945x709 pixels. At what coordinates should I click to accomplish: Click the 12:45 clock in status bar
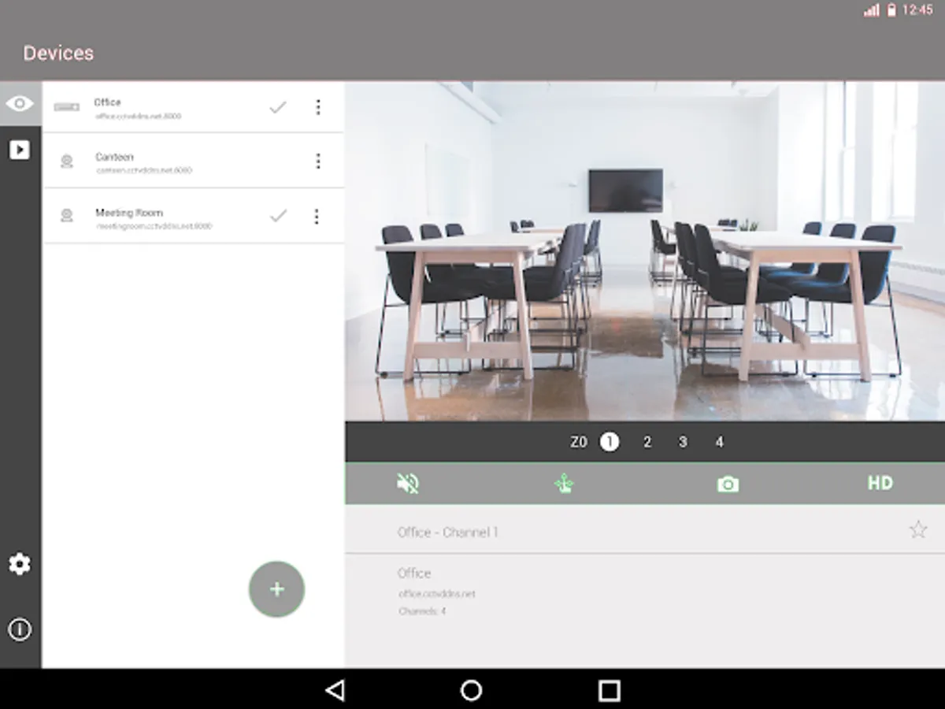(x=917, y=10)
